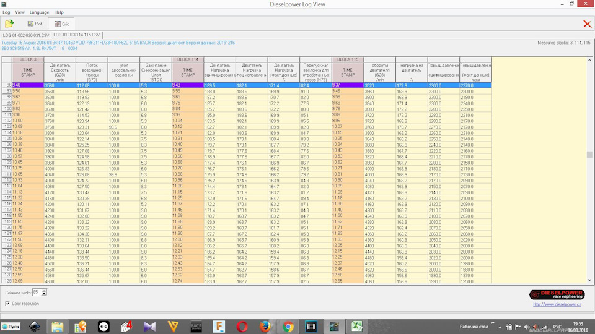595x334 pixels.
Task: Open Opera browser from the taskbar
Action: [242, 326]
